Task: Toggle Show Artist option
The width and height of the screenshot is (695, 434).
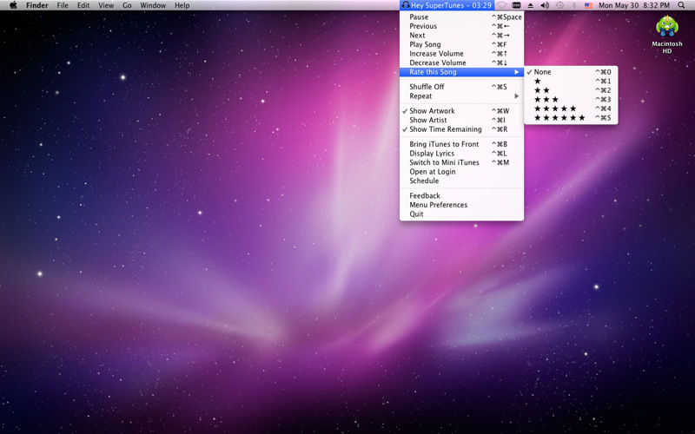Action: (461, 120)
